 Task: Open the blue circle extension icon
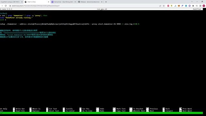[x=186, y=6]
